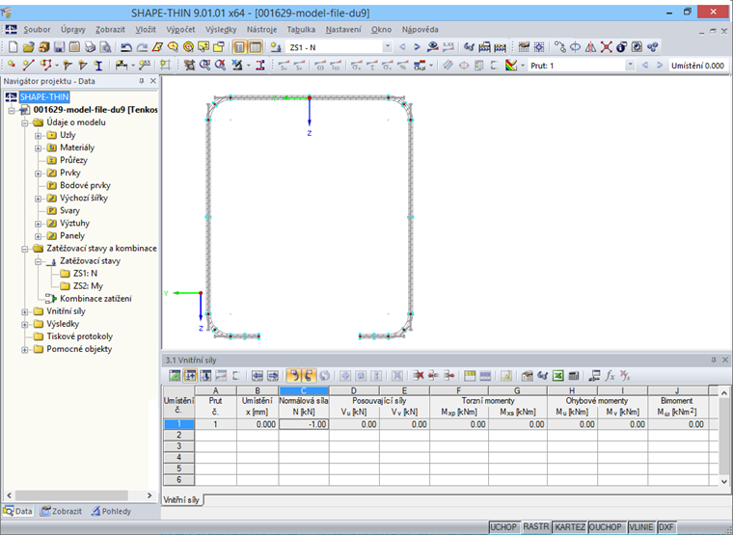This screenshot has width=733, height=535.
Task: Switch to the Zobrazit navigator tab
Action: pos(61,511)
